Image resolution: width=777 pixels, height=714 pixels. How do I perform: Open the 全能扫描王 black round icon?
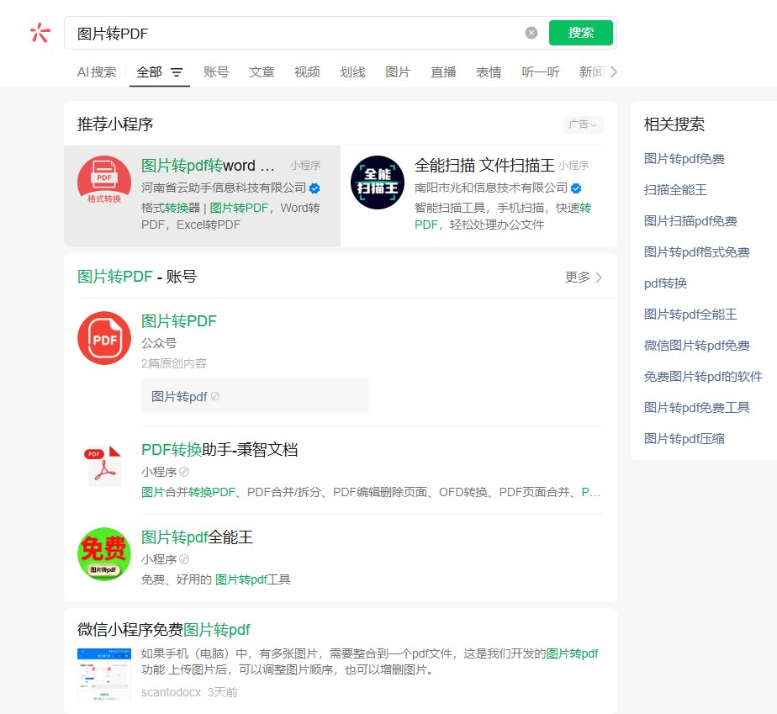click(x=377, y=182)
